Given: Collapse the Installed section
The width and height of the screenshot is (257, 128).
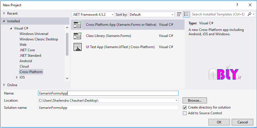Looking at the screenshot, I should point(4,21).
